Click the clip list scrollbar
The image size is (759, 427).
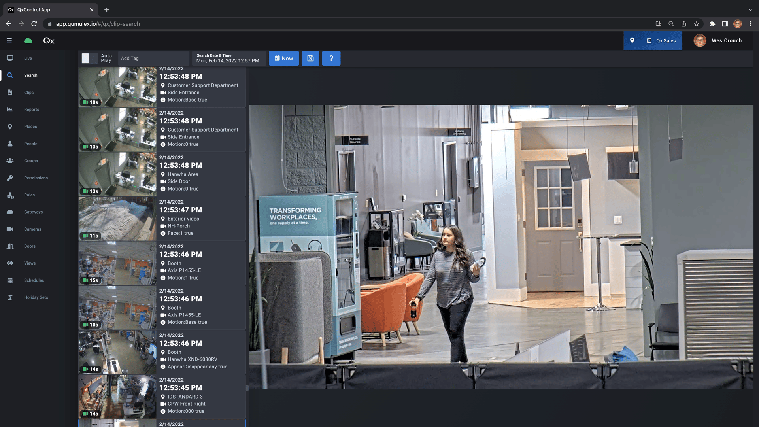[x=247, y=388]
